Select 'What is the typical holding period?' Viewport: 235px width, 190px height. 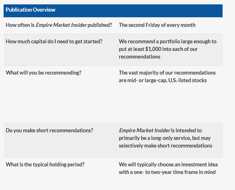point(45,164)
